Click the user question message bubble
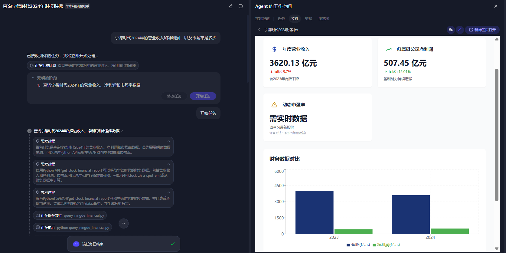Viewport: 506px width, 253px height. tap(166, 38)
